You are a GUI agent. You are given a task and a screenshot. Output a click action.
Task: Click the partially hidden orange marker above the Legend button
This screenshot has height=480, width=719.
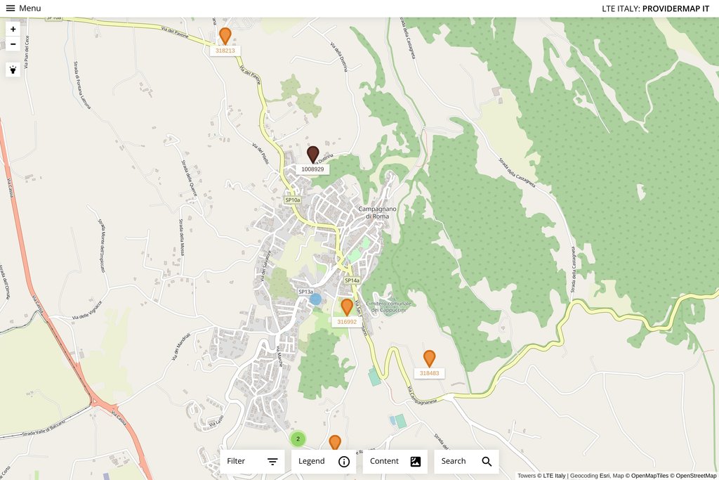point(335,442)
